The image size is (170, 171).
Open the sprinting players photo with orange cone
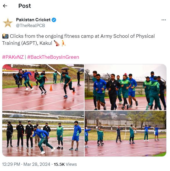coord(43,87)
